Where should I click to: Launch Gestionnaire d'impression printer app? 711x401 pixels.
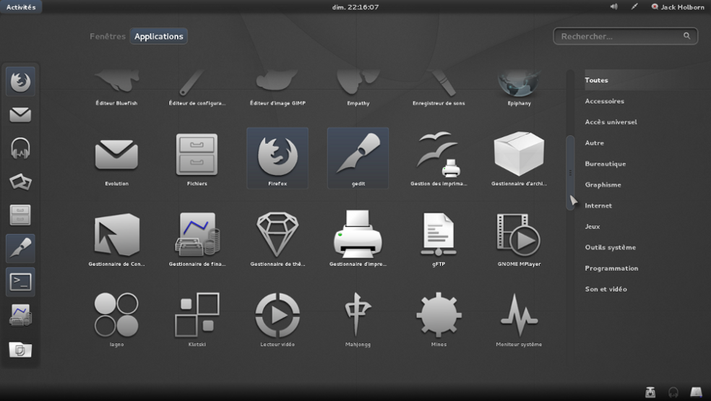pos(358,238)
